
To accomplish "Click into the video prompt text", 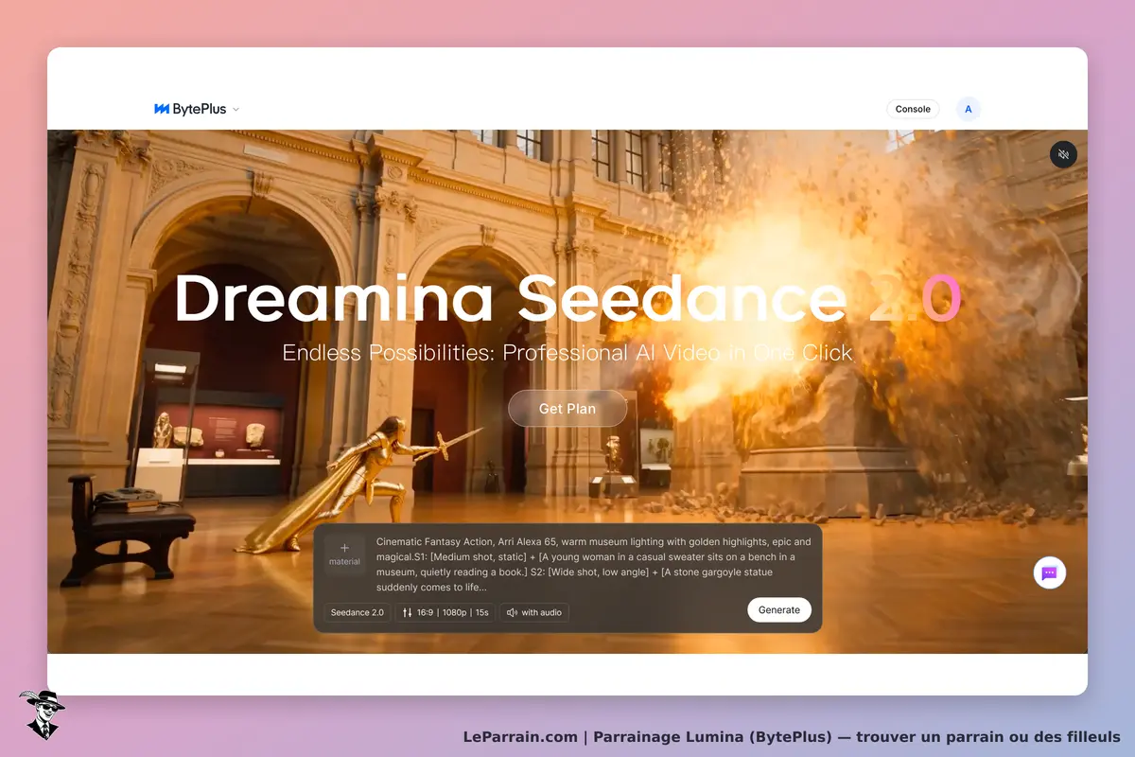I will (x=593, y=564).
